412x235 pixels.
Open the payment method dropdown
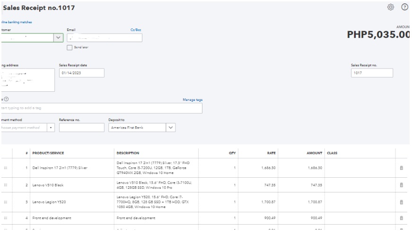click(x=51, y=128)
